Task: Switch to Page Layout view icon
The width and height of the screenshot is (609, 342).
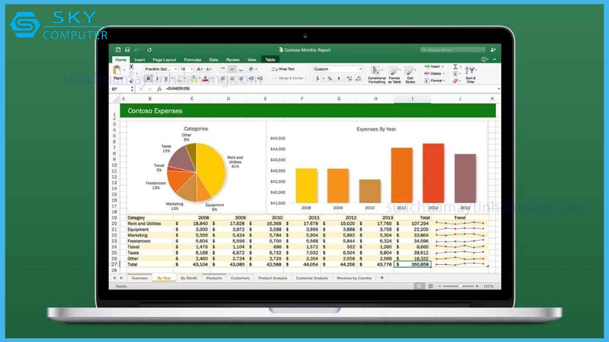Action: pyautogui.click(x=430, y=286)
